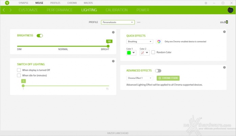Screen dimensions: 236x136
Task: Switch to the CHROMA tab
Action: (72, 3)
